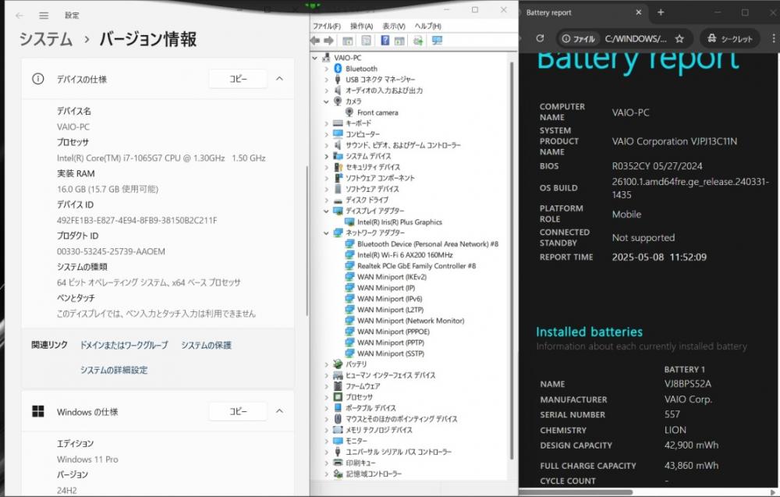Open the Properties sheet icon in Device Manager
The width and height of the screenshot is (780, 497).
[x=366, y=41]
